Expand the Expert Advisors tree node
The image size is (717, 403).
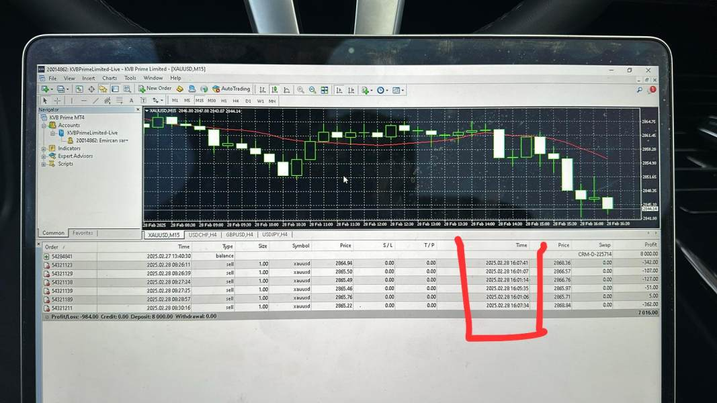(44, 156)
